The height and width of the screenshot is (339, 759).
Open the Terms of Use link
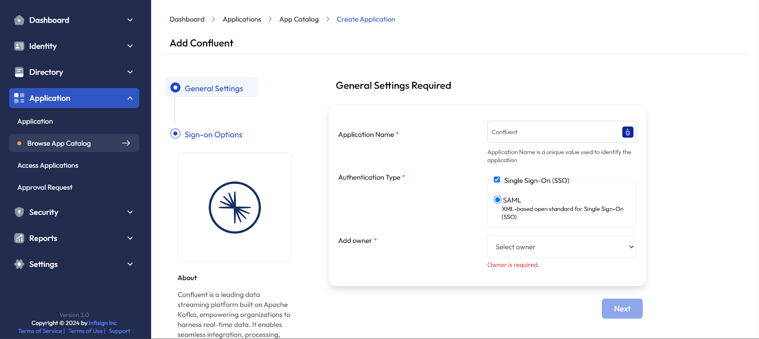pos(85,331)
